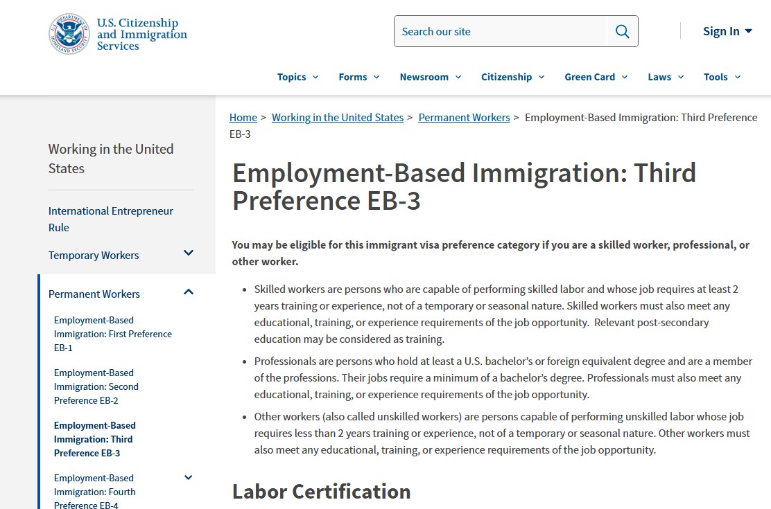Click inside the Search our site field
The image size is (771, 509).
499,32
